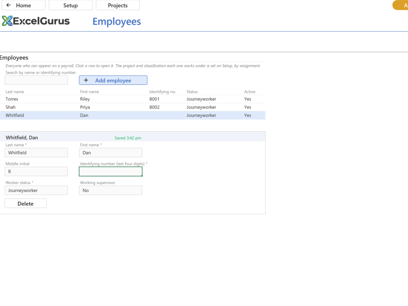Click the plus icon on Add employee
The width and height of the screenshot is (408, 306).
pyautogui.click(x=86, y=80)
